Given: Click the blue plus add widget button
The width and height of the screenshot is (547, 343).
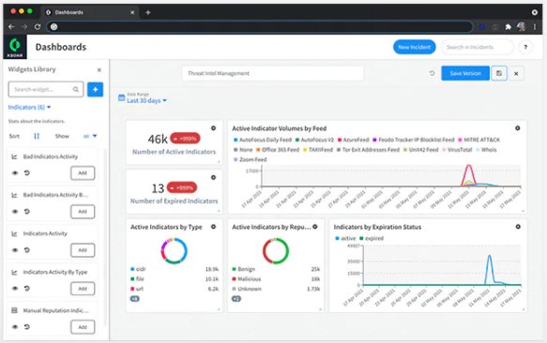Looking at the screenshot, I should point(95,90).
